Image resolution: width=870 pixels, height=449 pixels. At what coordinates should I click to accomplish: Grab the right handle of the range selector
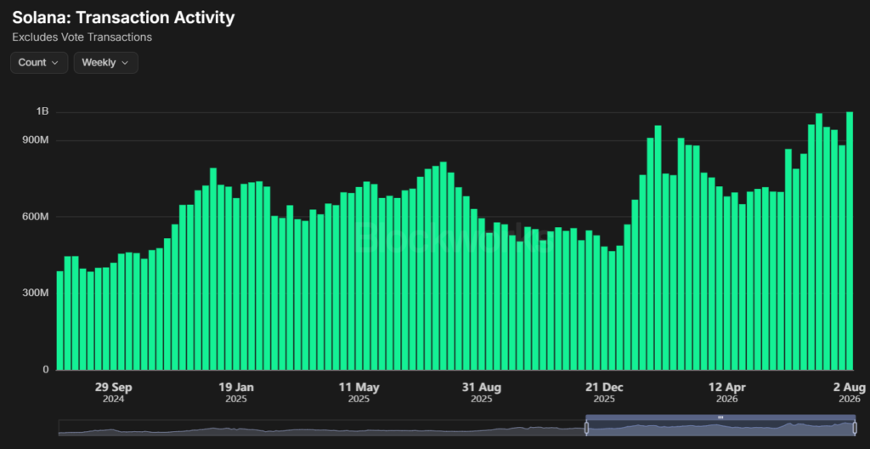(x=855, y=428)
